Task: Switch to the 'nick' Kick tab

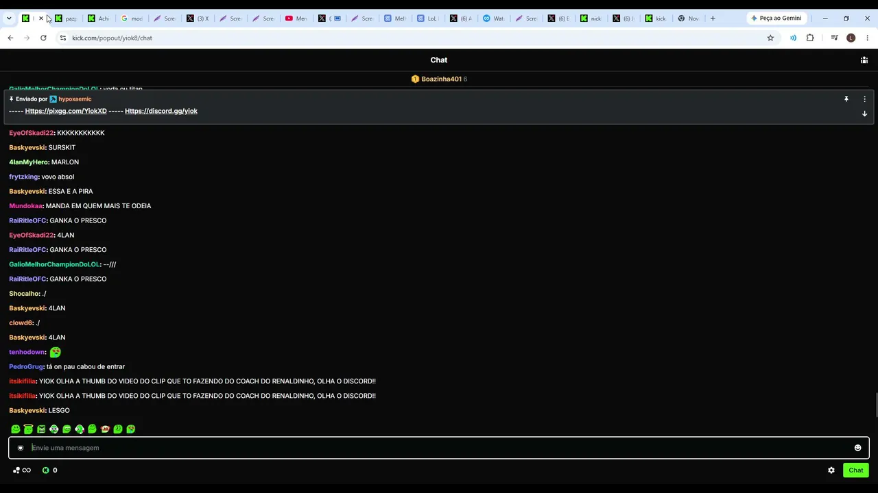Action: pyautogui.click(x=591, y=18)
